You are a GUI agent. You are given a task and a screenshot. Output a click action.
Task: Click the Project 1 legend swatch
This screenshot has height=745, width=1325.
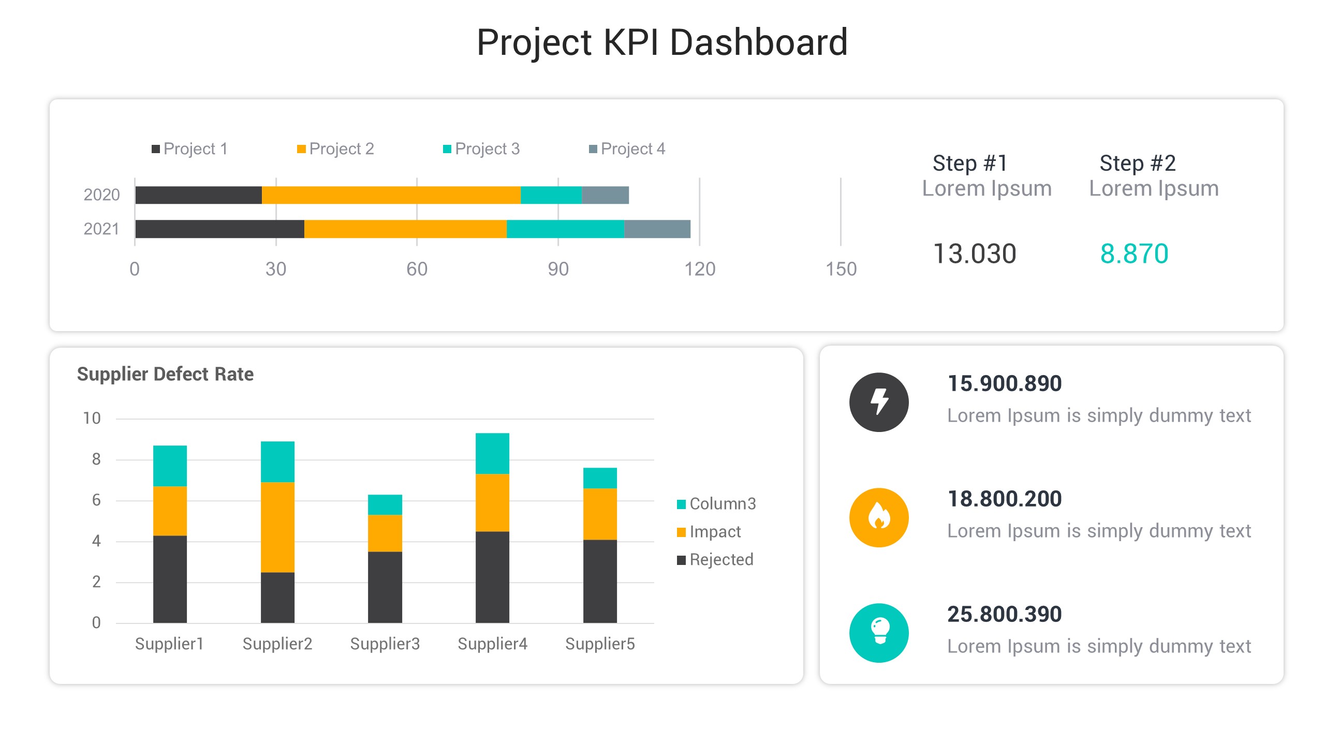coord(155,149)
